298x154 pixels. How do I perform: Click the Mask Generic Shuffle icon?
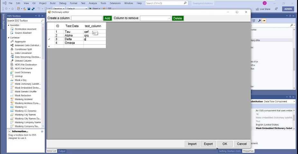(12, 91)
